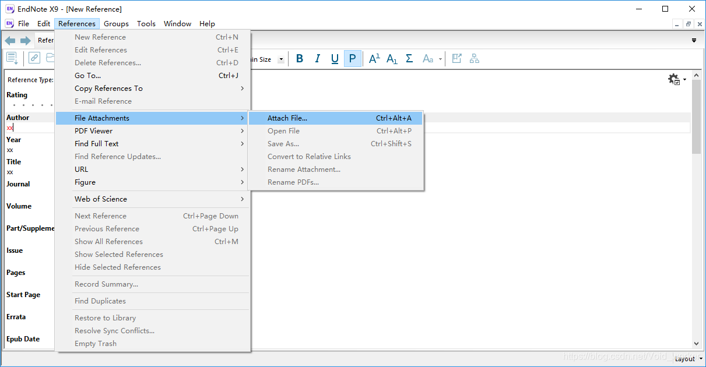This screenshot has height=367, width=706.
Task: Expand Find Full Text submenu
Action: (153, 144)
